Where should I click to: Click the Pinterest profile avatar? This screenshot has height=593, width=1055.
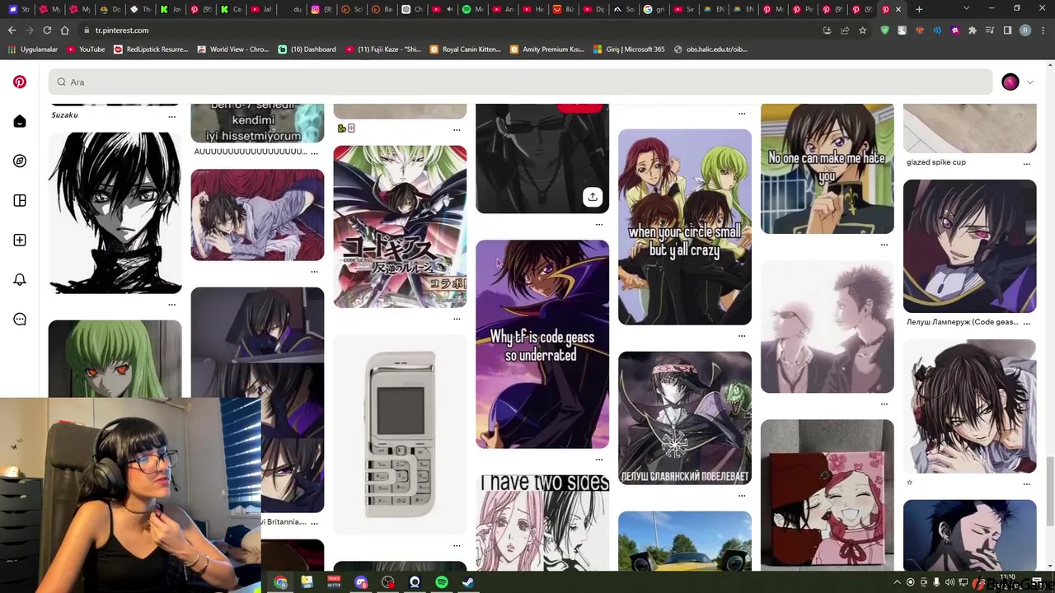1010,82
